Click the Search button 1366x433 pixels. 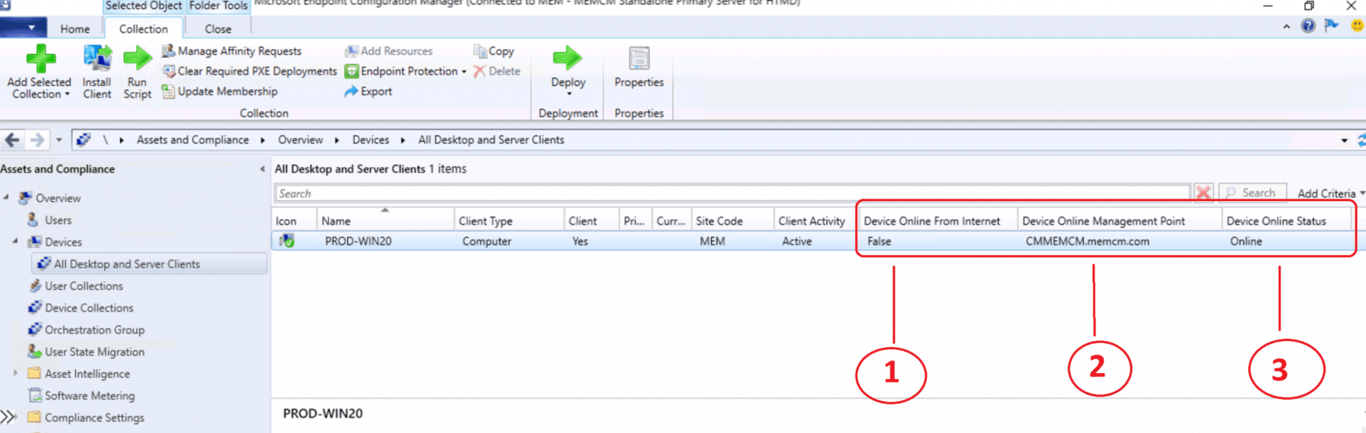click(x=1252, y=193)
